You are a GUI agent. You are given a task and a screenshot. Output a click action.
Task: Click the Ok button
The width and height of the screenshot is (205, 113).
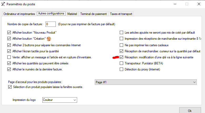coord(190,110)
